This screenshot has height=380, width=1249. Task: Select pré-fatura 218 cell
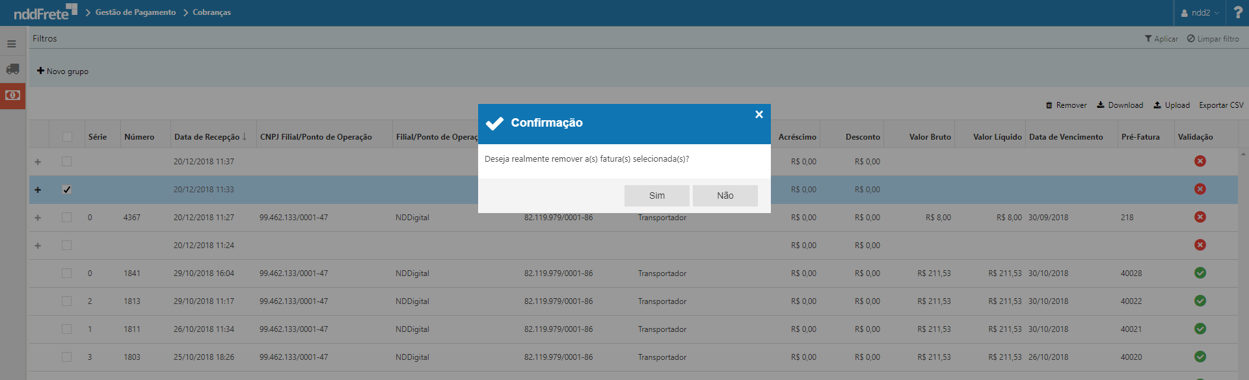coord(1127,218)
